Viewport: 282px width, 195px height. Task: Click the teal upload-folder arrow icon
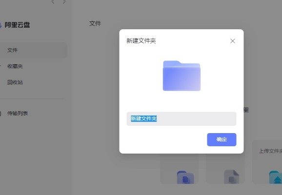click(276, 177)
